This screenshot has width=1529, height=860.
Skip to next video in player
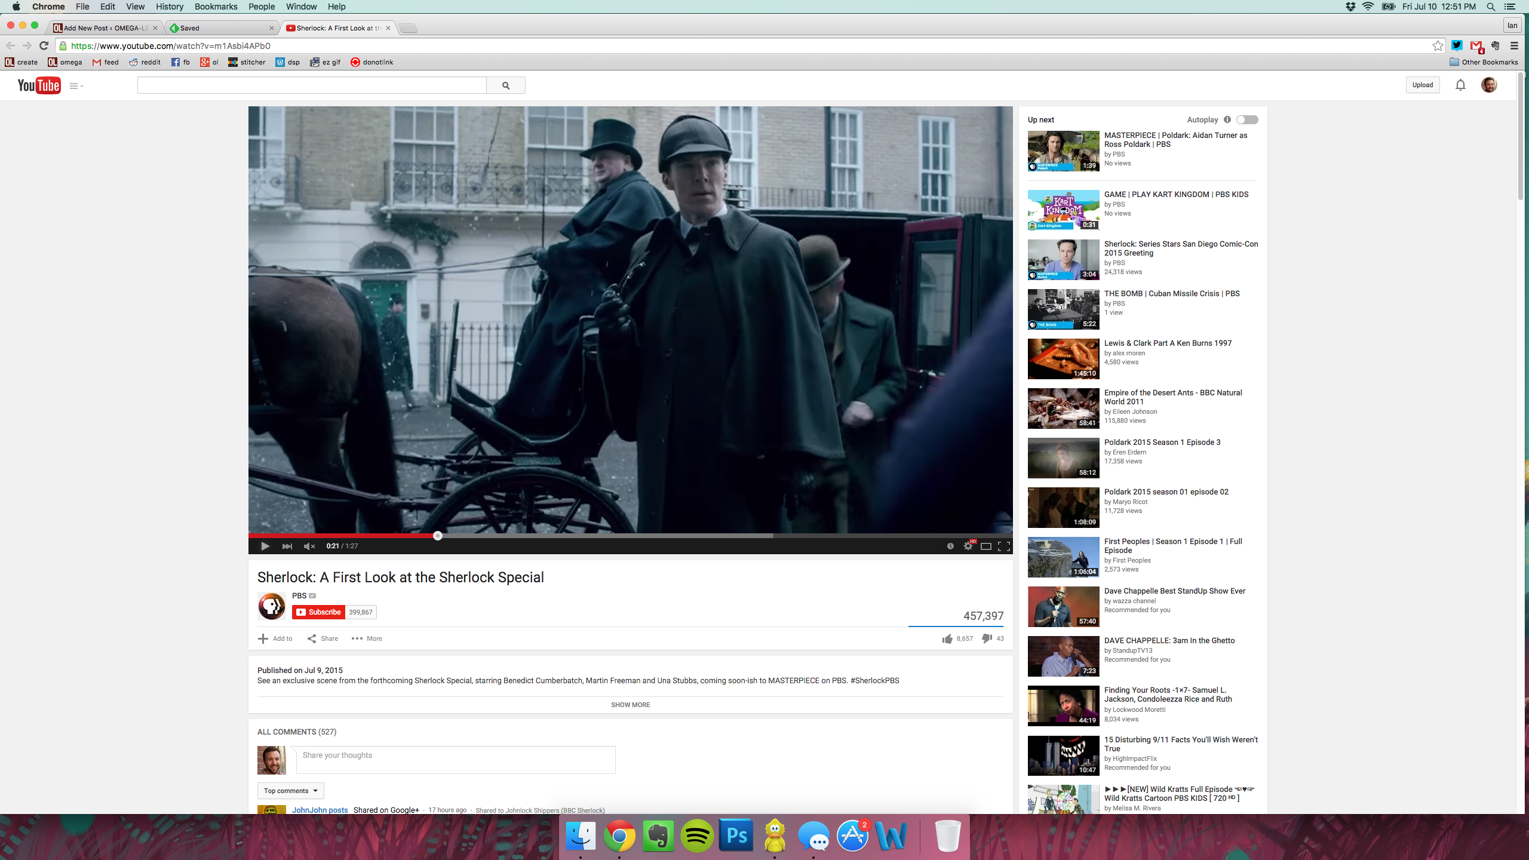click(x=287, y=546)
